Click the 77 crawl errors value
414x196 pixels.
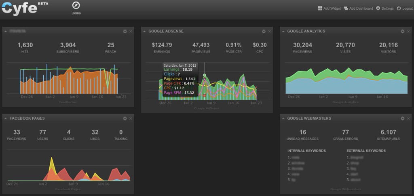click(345, 132)
